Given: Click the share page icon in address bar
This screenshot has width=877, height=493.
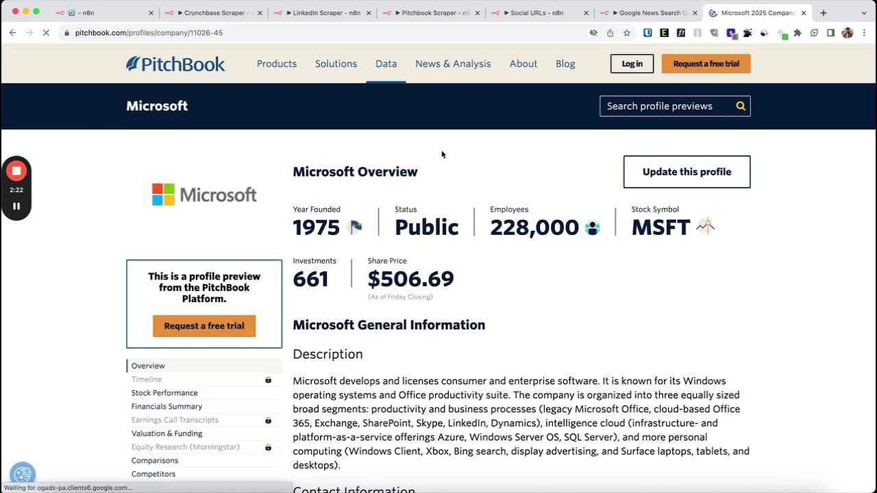Looking at the screenshot, I should pyautogui.click(x=610, y=33).
